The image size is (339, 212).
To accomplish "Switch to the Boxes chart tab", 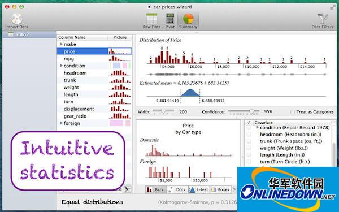I will [x=220, y=189].
